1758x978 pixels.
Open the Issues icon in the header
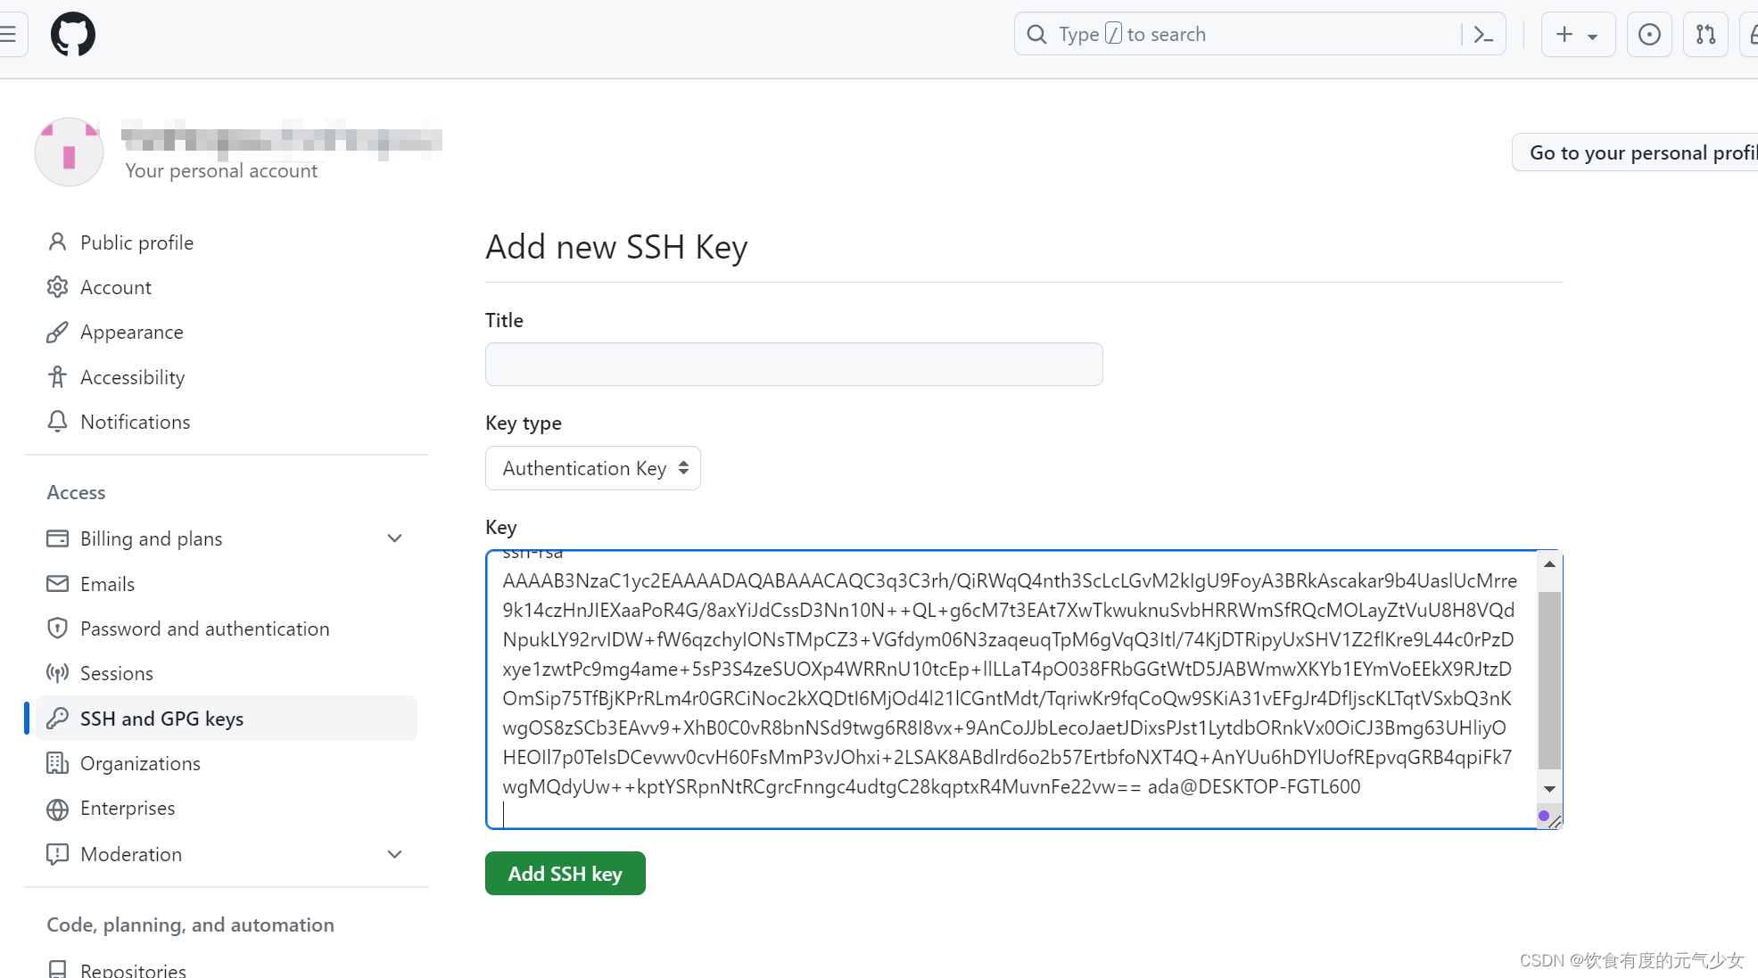pyautogui.click(x=1649, y=35)
